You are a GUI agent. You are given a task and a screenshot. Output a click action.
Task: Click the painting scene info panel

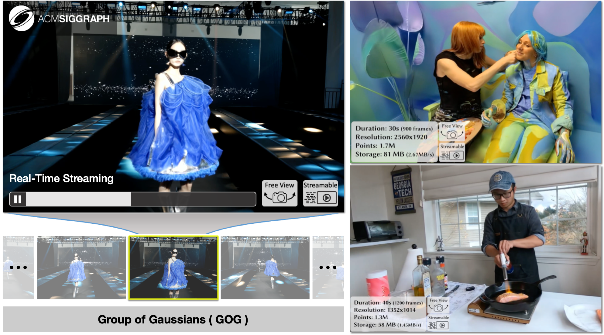[394, 141]
